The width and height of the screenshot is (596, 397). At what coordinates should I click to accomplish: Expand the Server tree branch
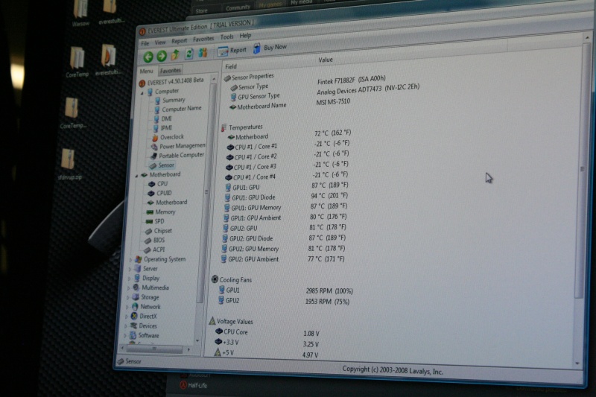coord(130,270)
